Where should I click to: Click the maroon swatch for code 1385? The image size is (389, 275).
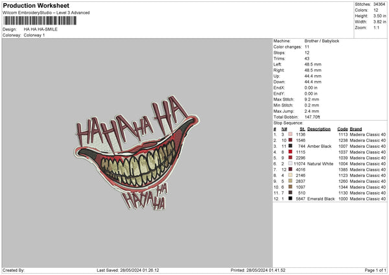(290, 169)
